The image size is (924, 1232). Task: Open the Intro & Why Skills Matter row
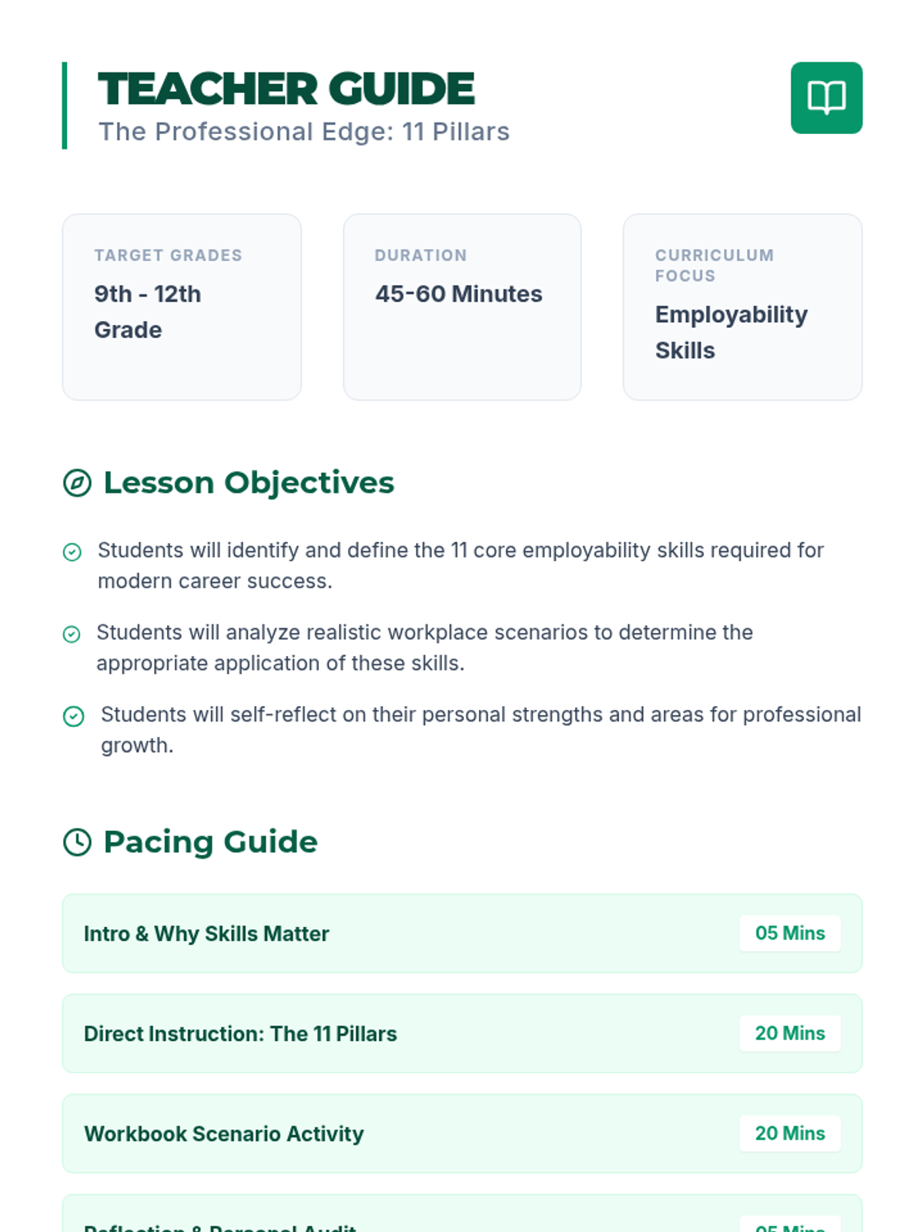click(462, 933)
